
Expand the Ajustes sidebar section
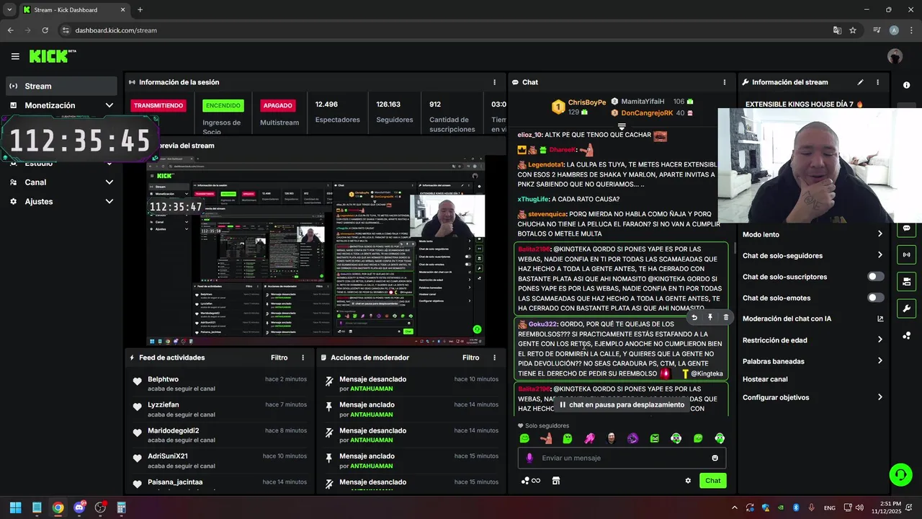(61, 201)
